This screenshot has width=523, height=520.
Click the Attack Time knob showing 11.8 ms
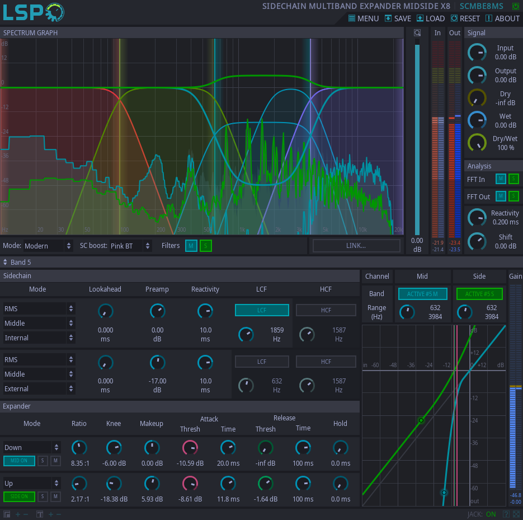(228, 484)
